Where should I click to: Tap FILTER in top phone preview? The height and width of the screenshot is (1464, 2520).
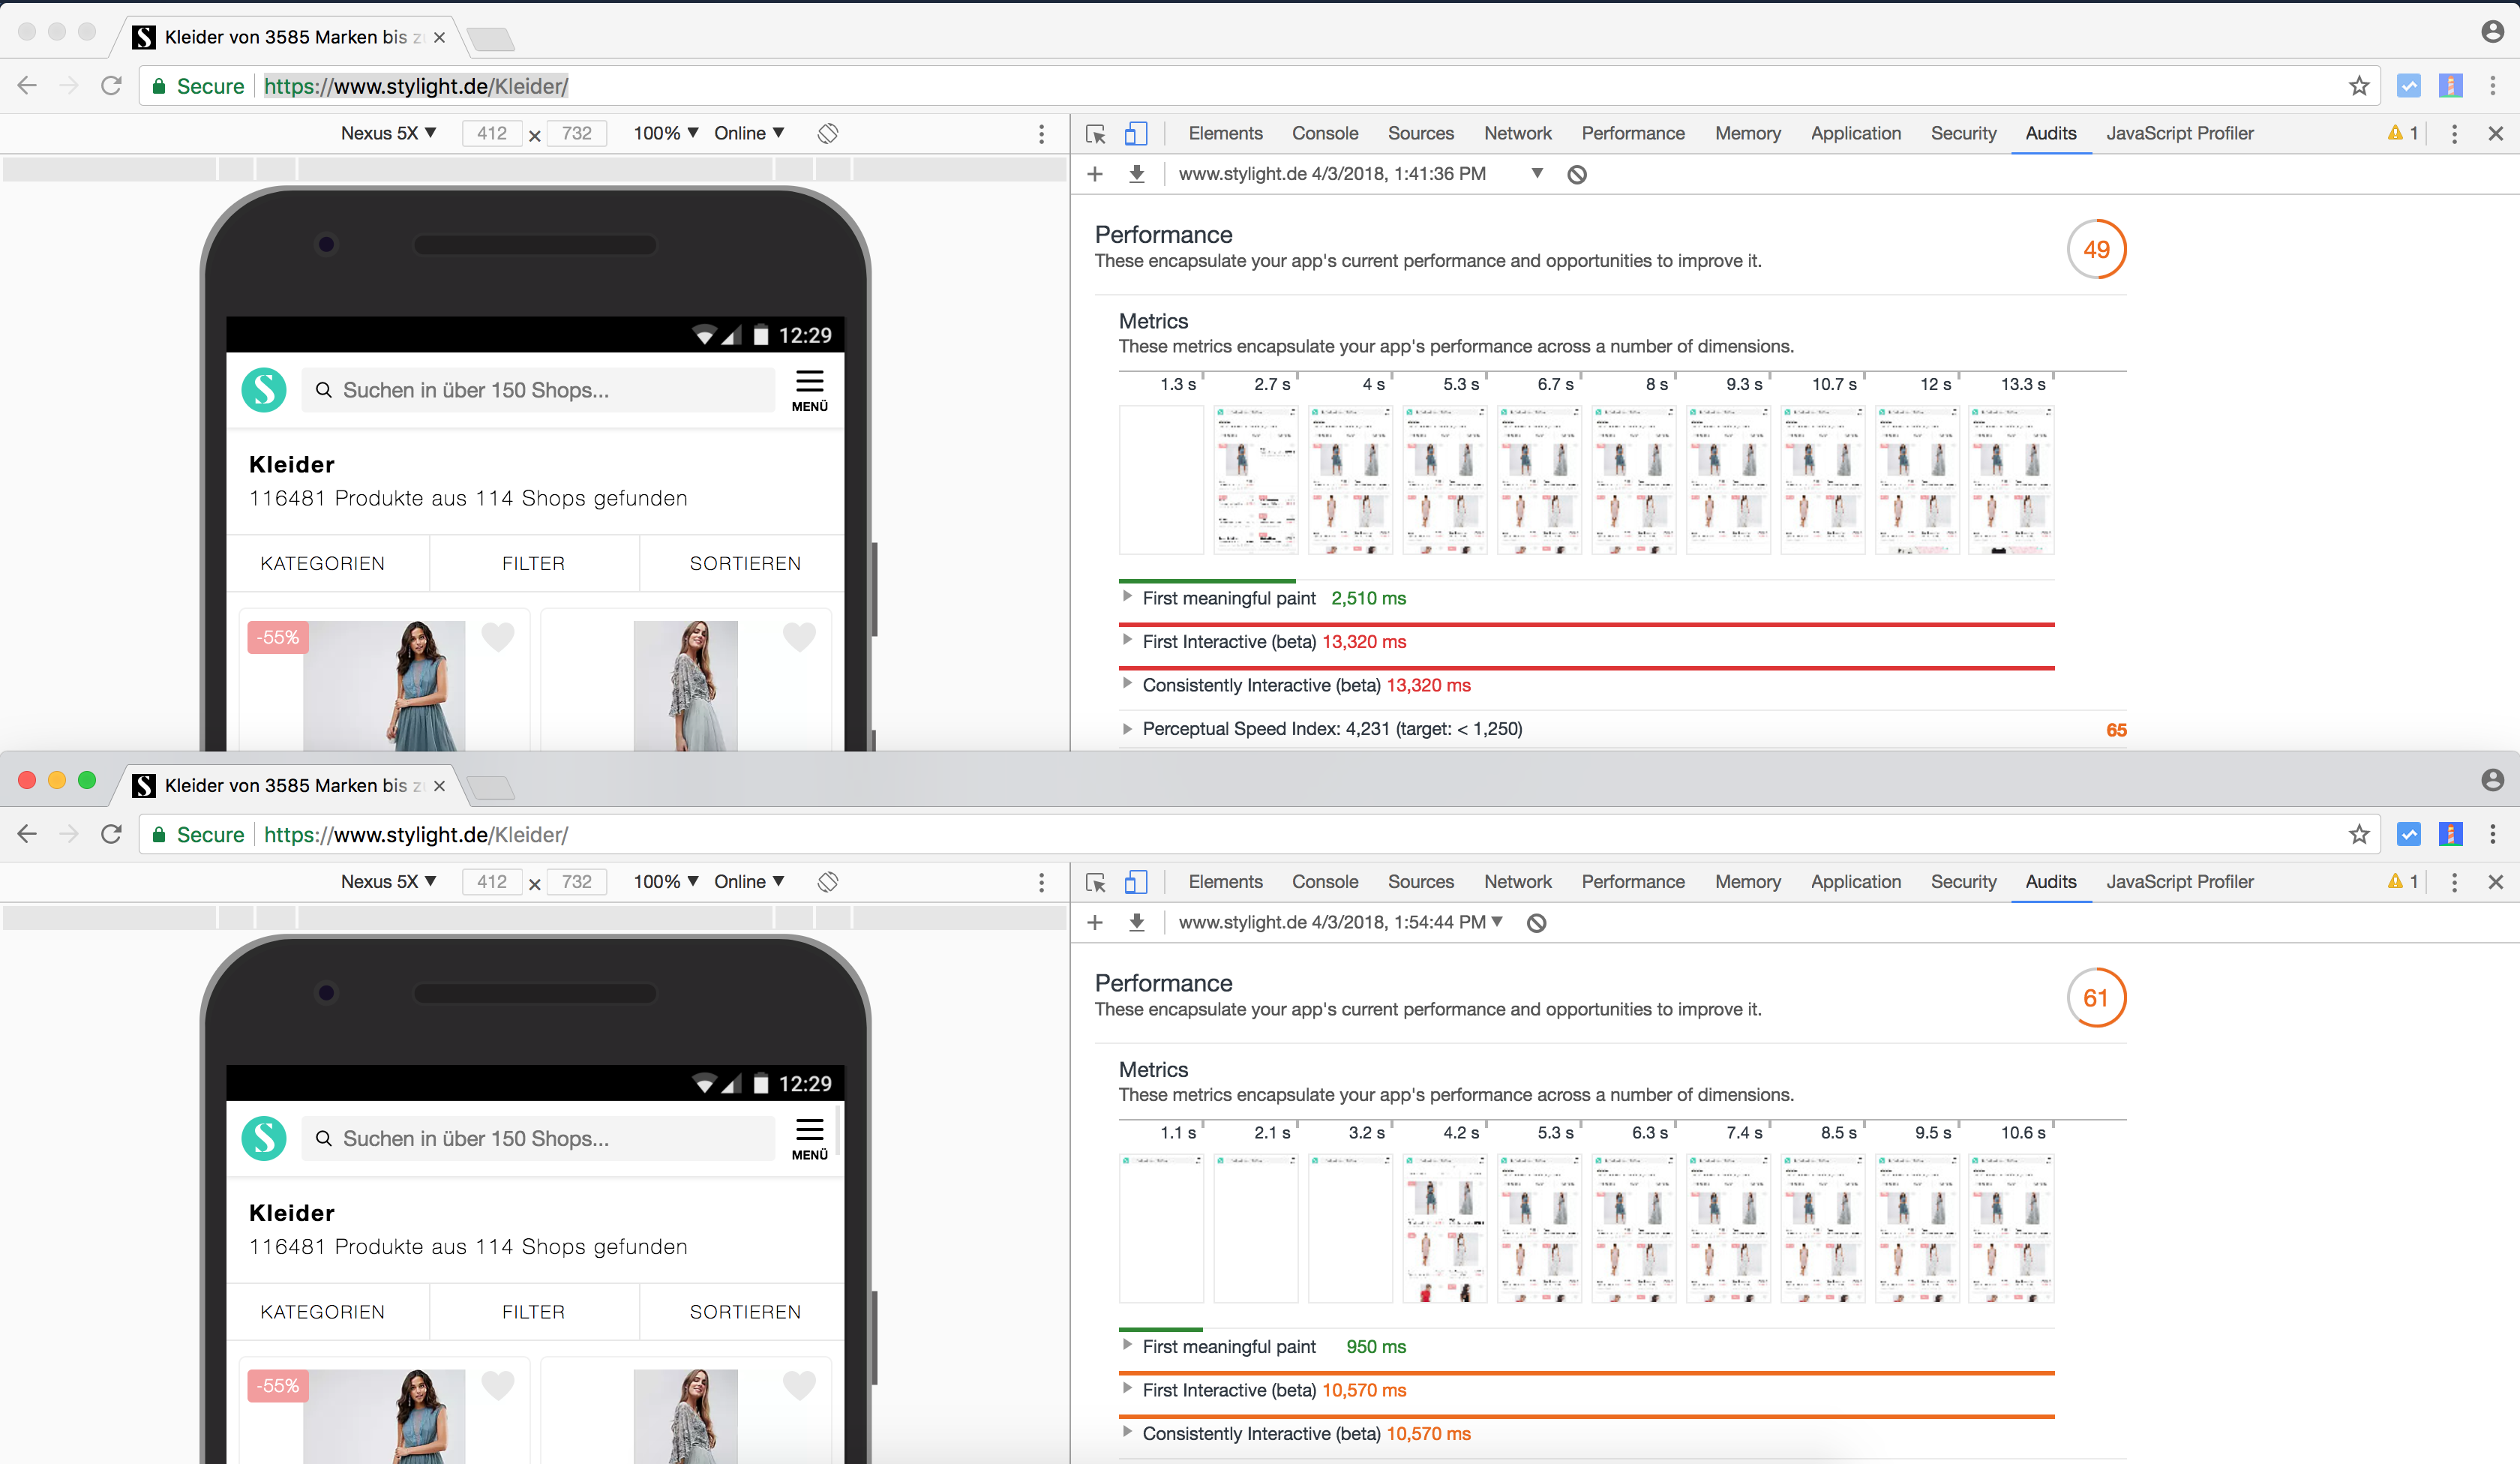[x=534, y=564]
